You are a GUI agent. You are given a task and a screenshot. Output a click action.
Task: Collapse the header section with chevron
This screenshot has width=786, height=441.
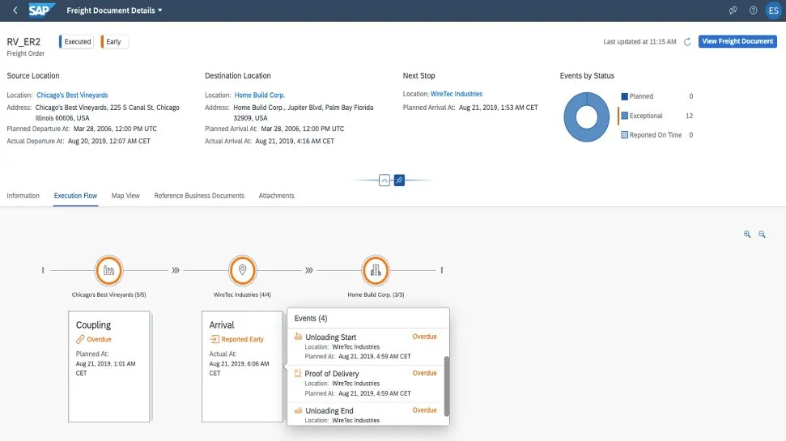385,180
